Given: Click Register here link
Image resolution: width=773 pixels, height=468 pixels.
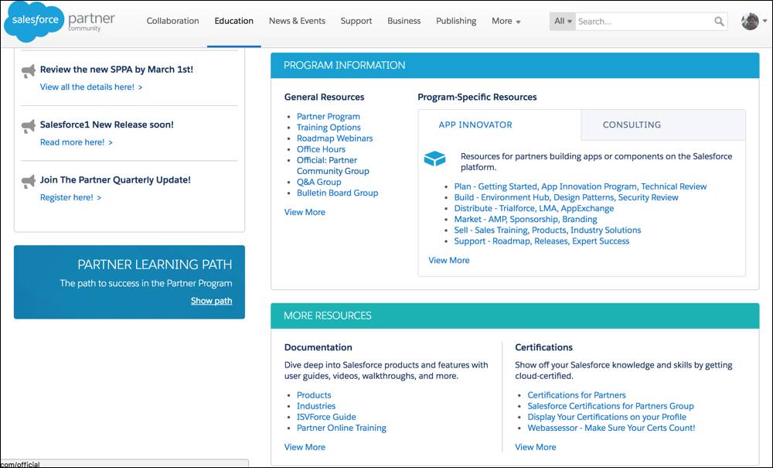Looking at the screenshot, I should (70, 197).
